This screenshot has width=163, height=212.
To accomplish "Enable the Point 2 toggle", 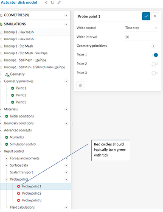I will pyautogui.click(x=155, y=64).
